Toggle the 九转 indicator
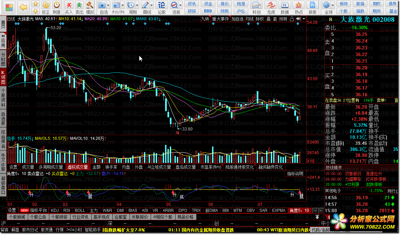Screen dimensions: 401x235 205,19
